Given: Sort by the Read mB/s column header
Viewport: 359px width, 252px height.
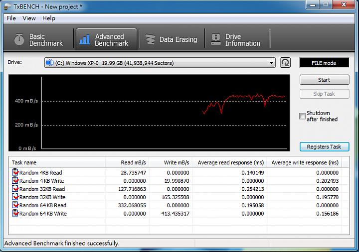Looking at the screenshot, I should coord(127,162).
